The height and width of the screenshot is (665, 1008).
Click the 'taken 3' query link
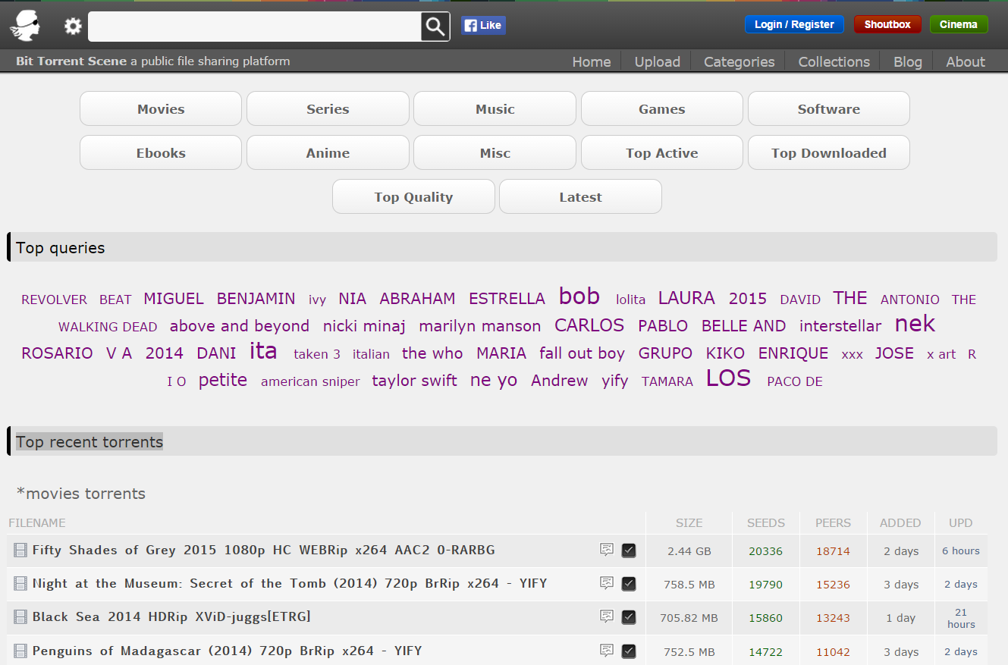[317, 354]
